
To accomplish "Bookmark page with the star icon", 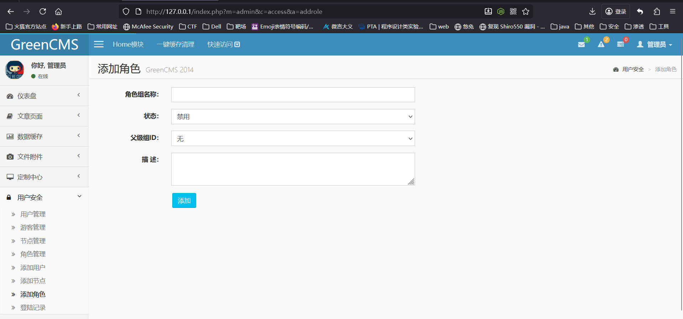I will [526, 11].
